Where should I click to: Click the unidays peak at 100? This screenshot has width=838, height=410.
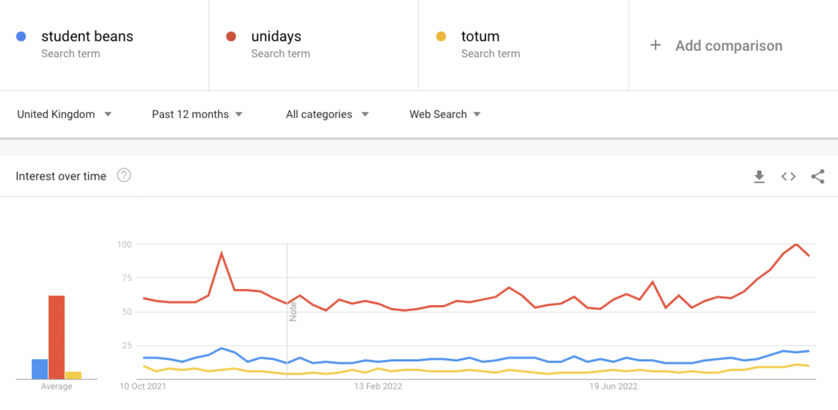click(x=796, y=244)
